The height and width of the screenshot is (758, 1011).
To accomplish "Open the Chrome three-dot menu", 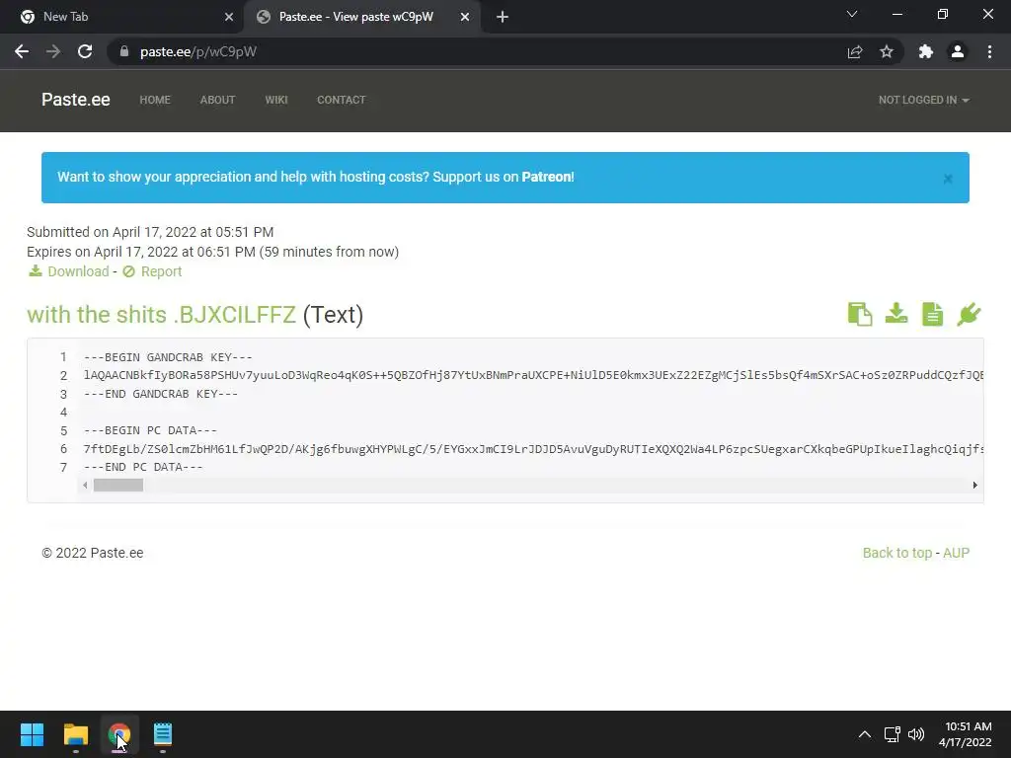I will pyautogui.click(x=989, y=51).
